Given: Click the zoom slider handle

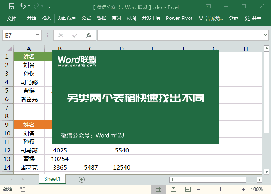Looking at the screenshot, I should point(221,189).
